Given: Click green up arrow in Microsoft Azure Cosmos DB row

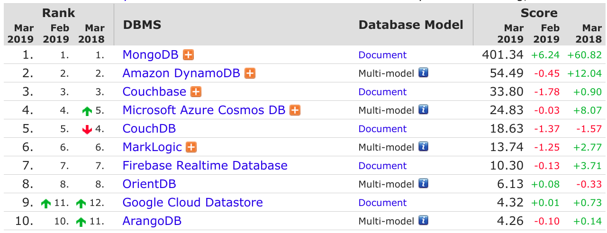Looking at the screenshot, I should [86, 111].
